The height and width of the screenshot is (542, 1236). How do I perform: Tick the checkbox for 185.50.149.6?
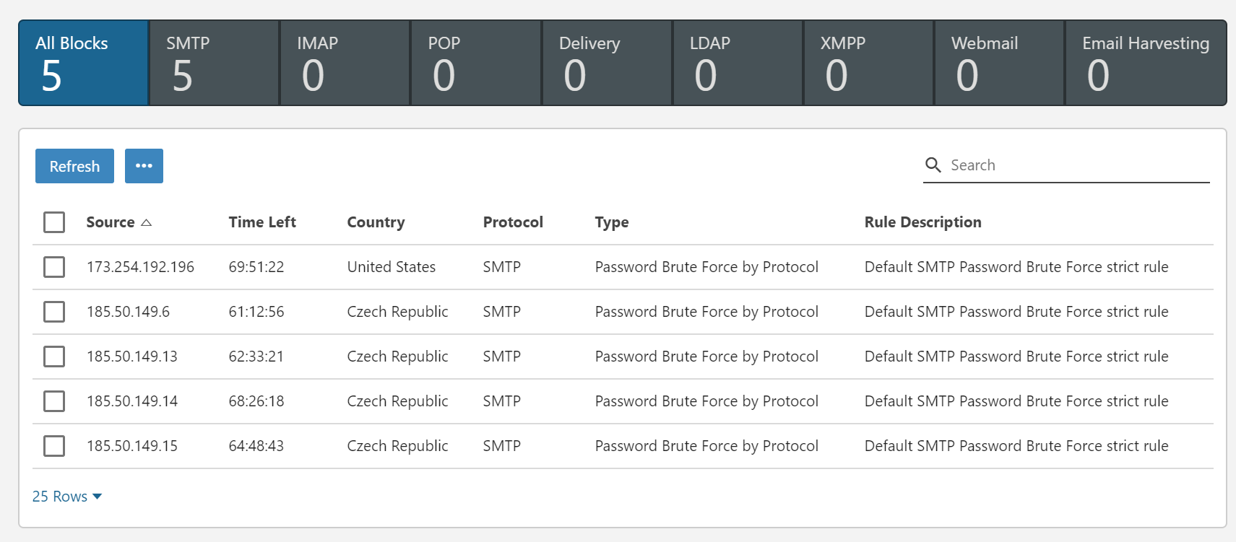(x=54, y=312)
